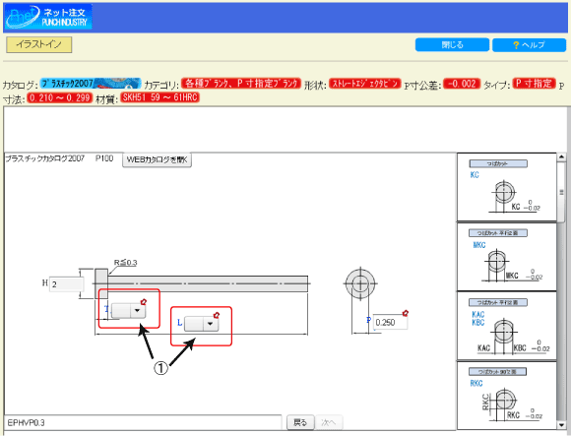Expand the T dimension dropdown arrow
The width and height of the screenshot is (571, 436).
pyautogui.click(x=137, y=310)
